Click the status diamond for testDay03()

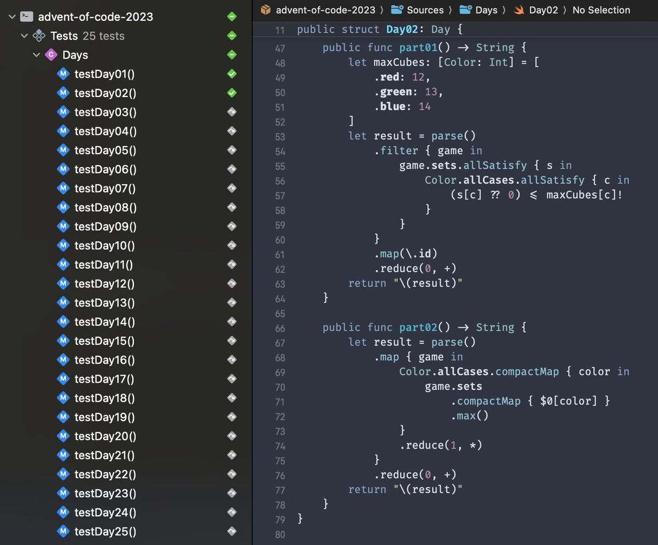[x=232, y=112]
